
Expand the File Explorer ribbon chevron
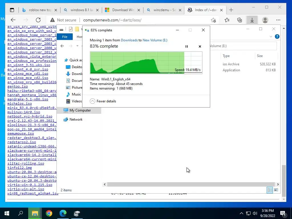[x=271, y=36]
